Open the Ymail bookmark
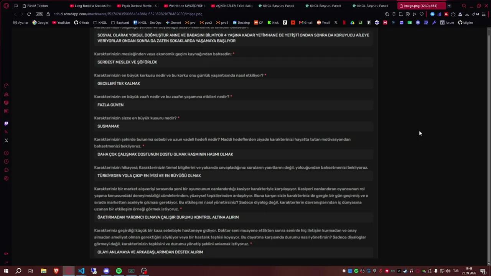This screenshot has width=491, height=276. click(x=323, y=23)
